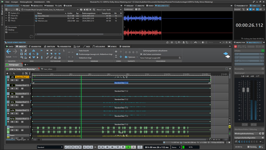This screenshot has width=266, height=150.
Task: Select Warriors.wav in file list
Action: (x=42, y=21)
